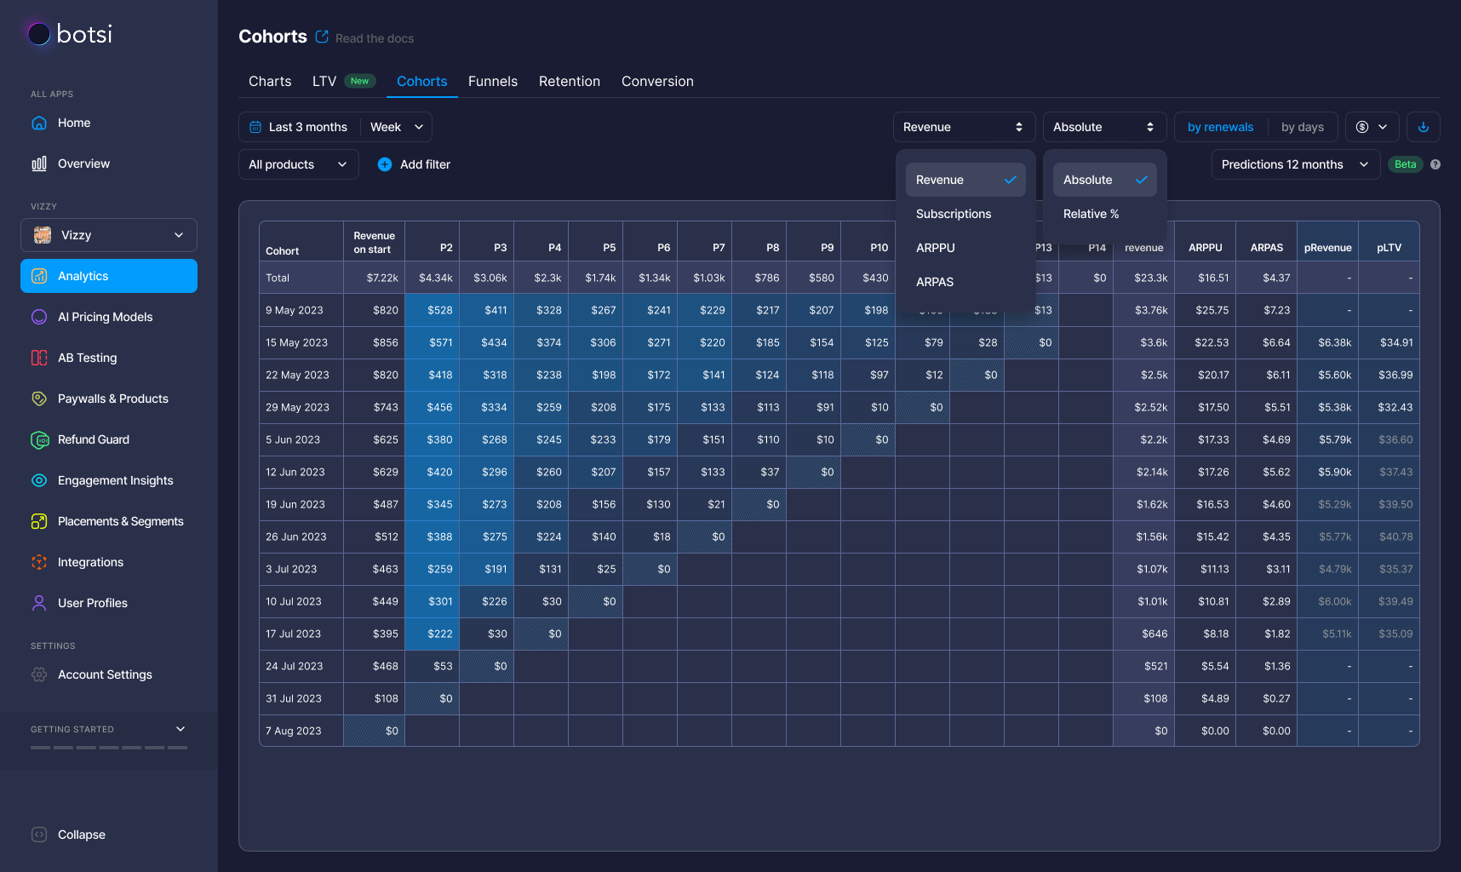Go to Integrations in the sidebar
1461x872 pixels.
coord(90,562)
